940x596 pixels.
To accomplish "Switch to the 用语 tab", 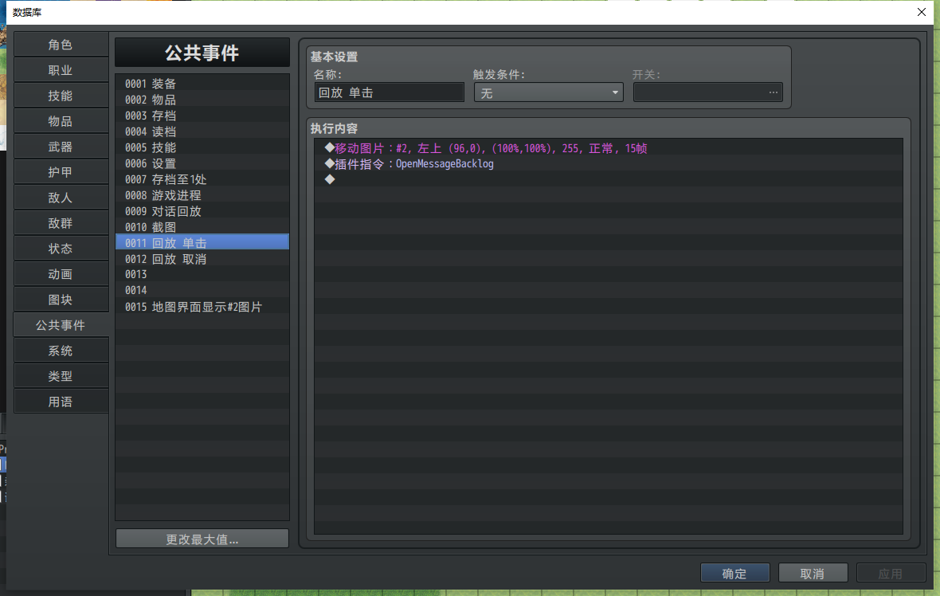I will click(61, 402).
